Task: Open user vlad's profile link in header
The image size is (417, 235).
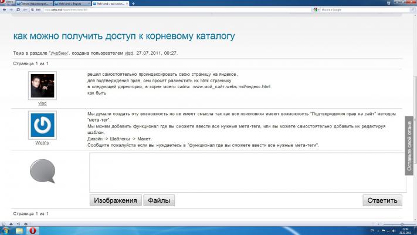Action: [128, 53]
